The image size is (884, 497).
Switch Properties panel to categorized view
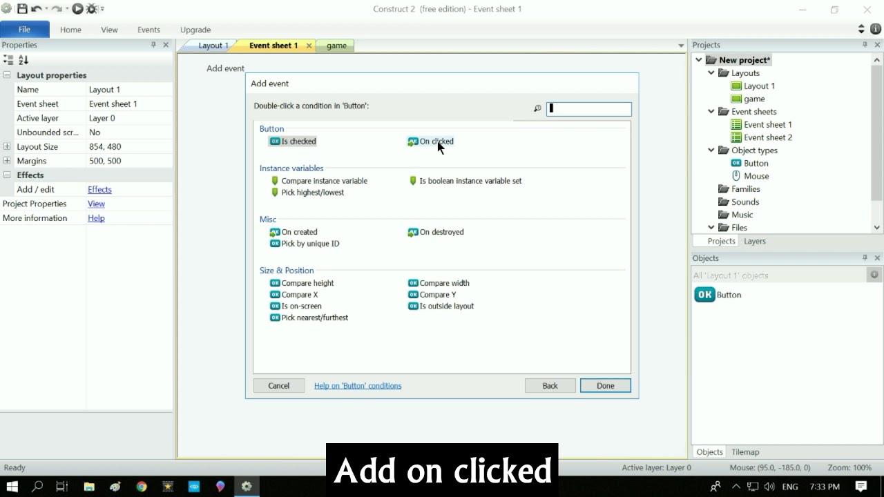click(x=8, y=60)
